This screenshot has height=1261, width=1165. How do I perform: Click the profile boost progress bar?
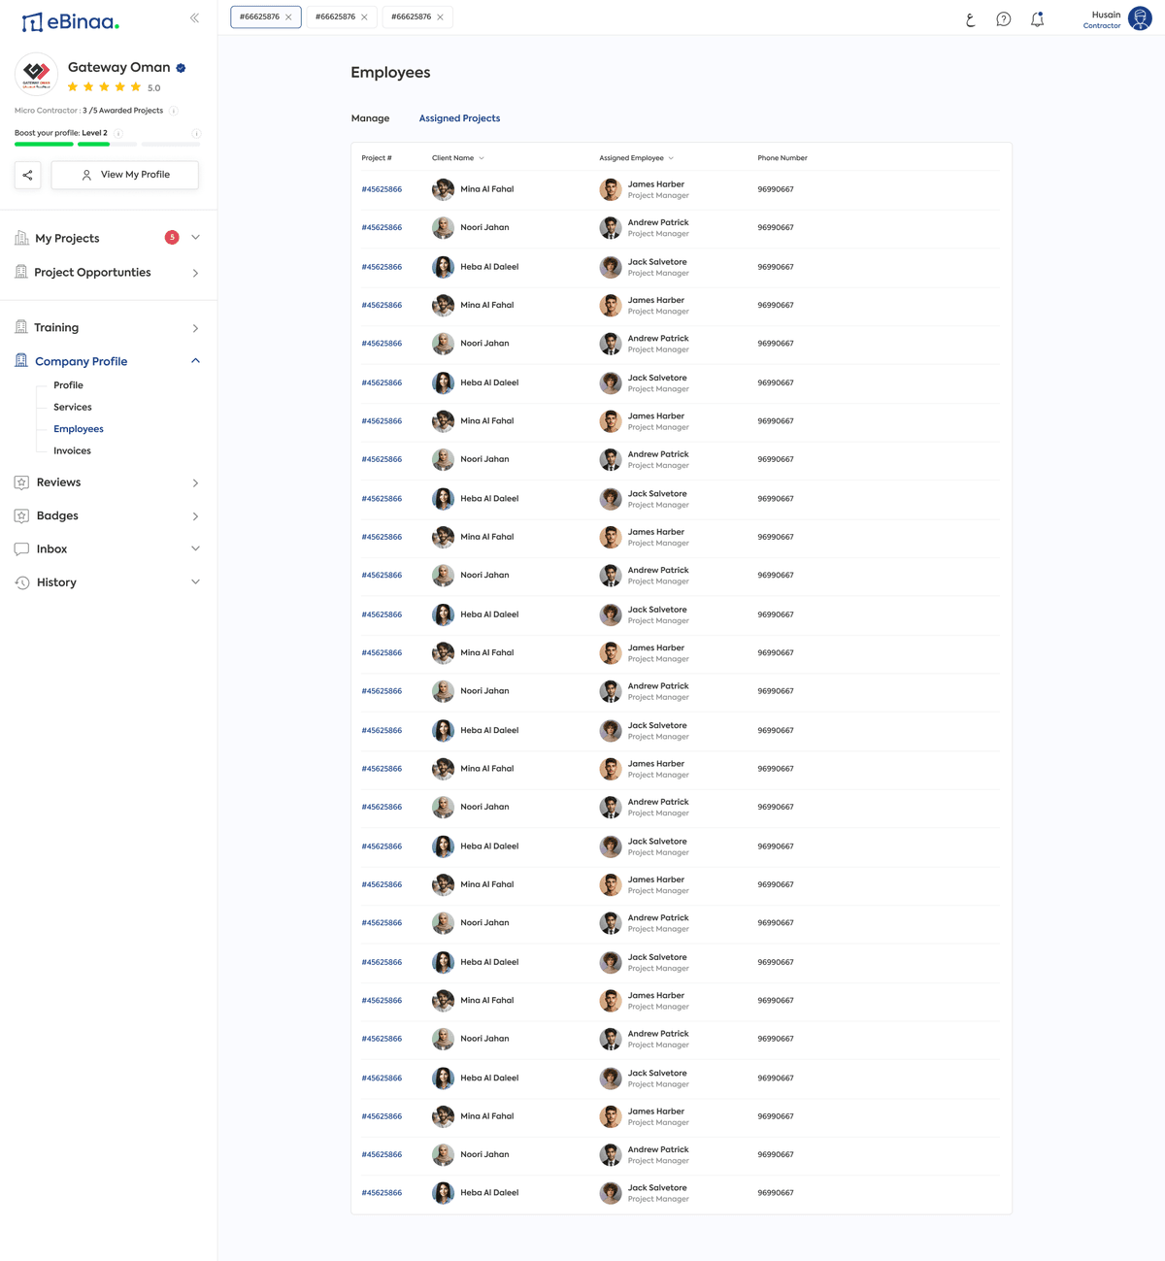tap(107, 144)
